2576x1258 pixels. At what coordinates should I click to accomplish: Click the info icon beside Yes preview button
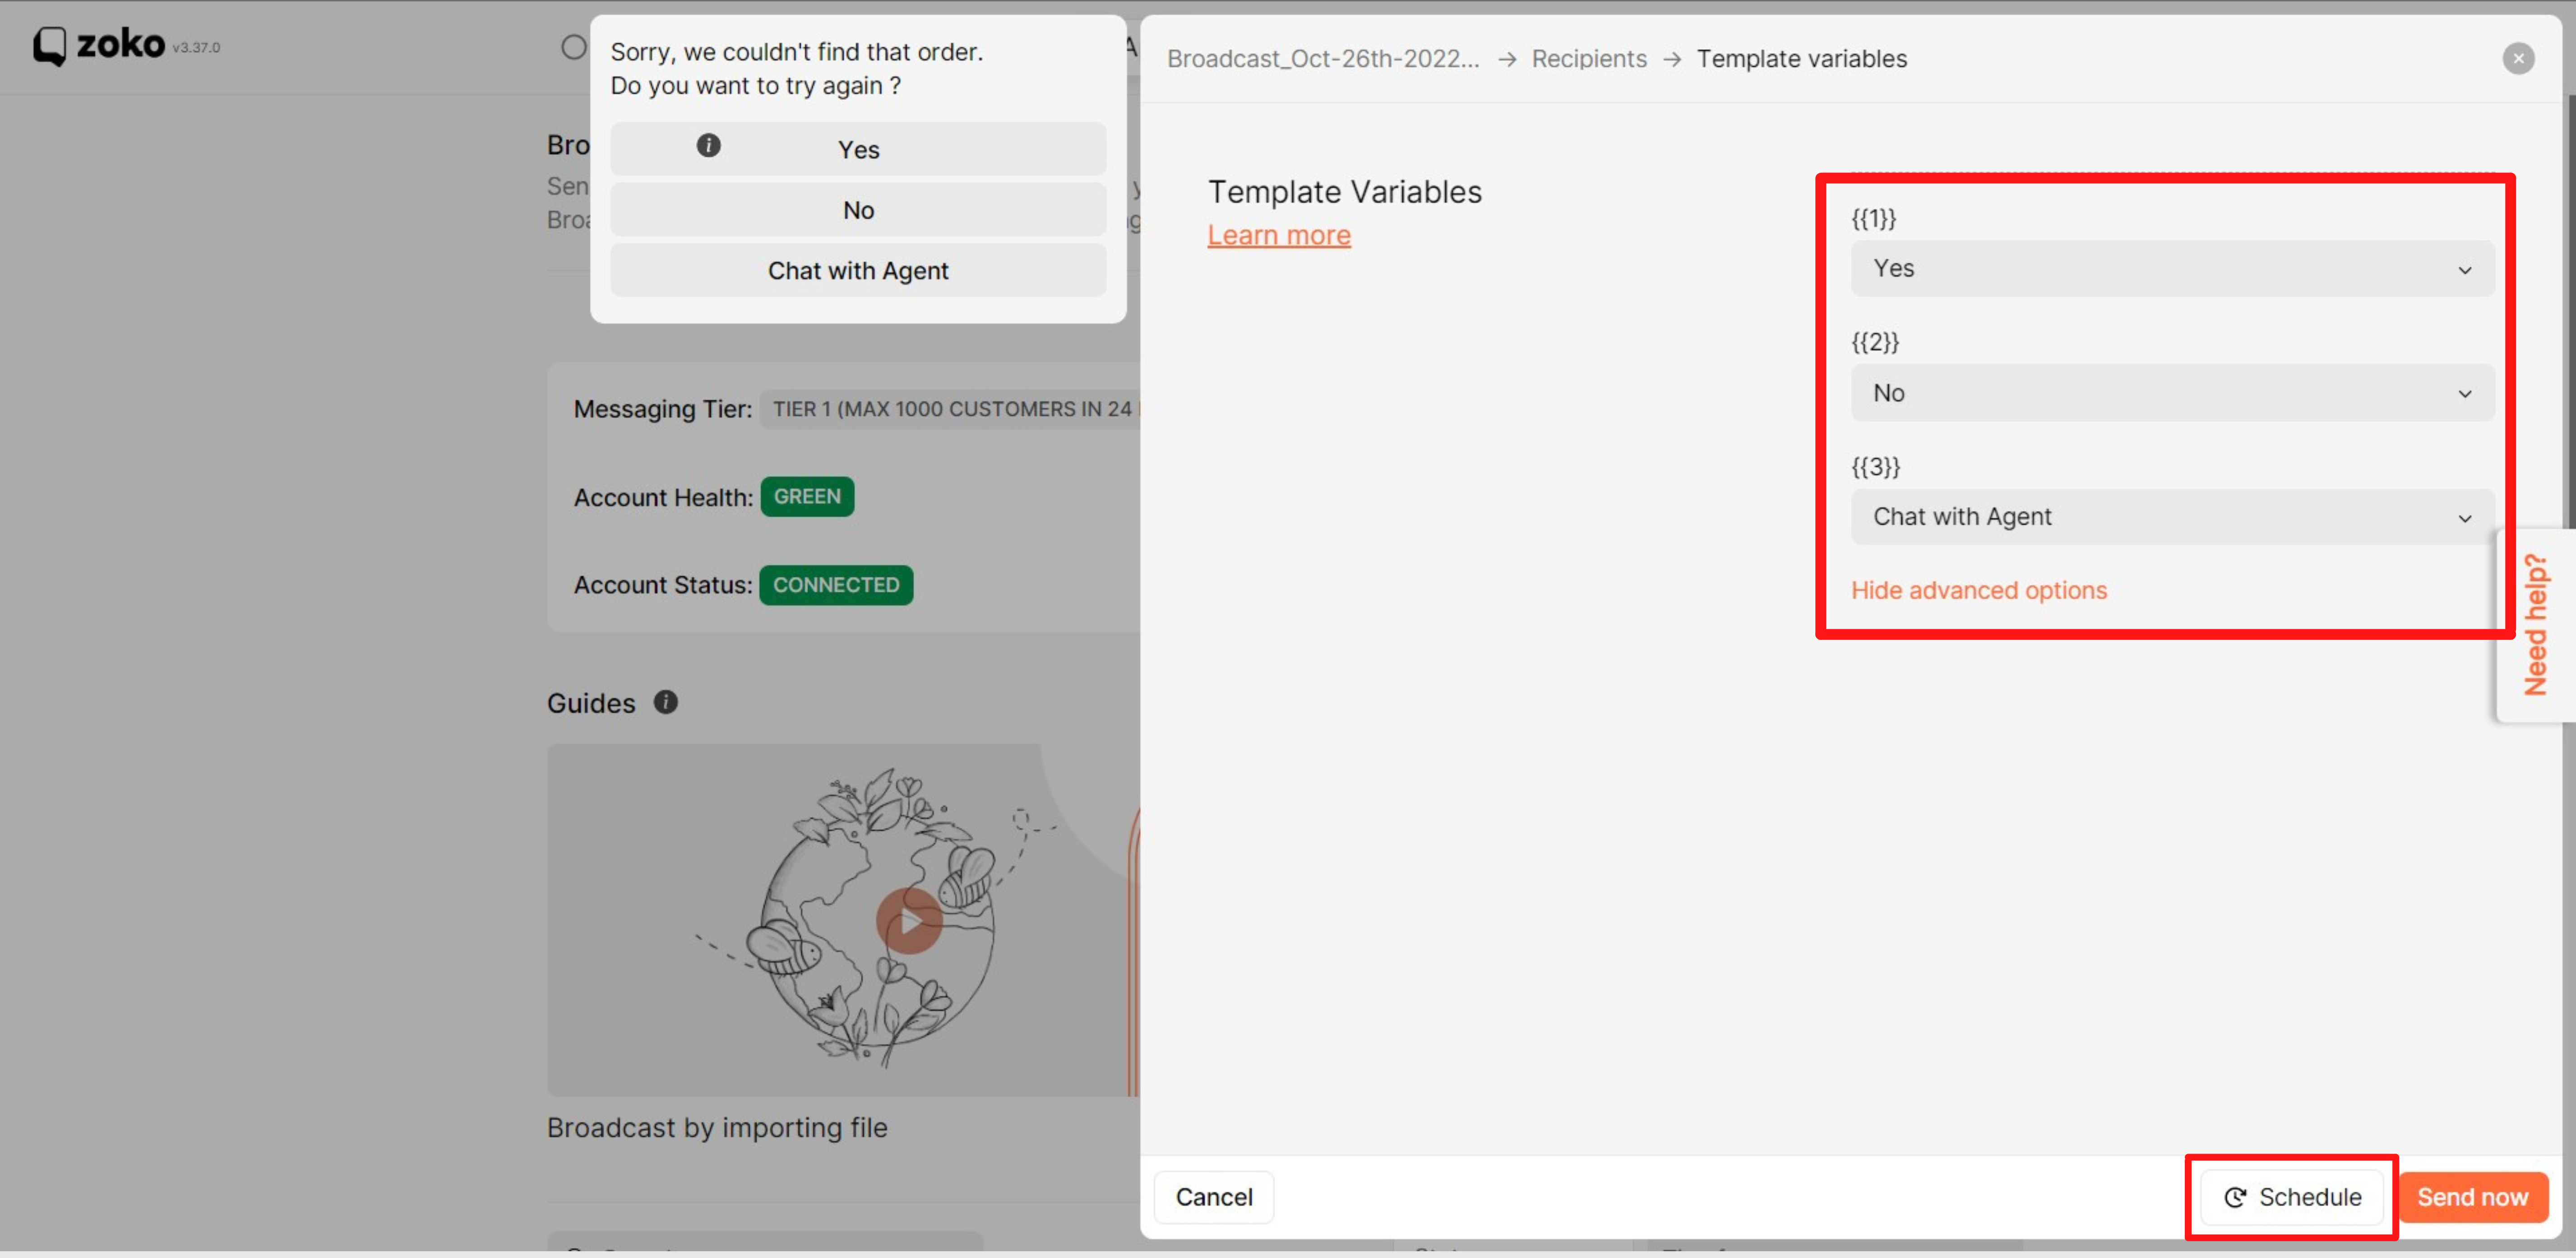tap(708, 146)
